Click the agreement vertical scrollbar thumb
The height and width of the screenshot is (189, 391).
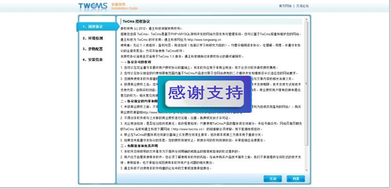(306, 84)
